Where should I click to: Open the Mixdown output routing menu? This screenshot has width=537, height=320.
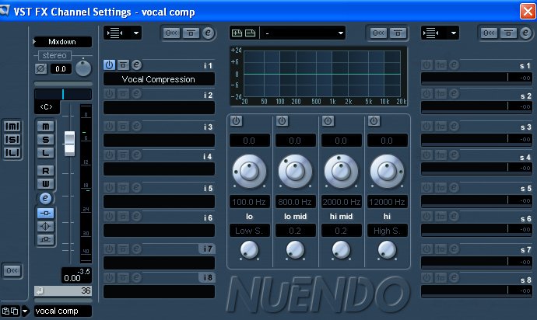point(63,42)
